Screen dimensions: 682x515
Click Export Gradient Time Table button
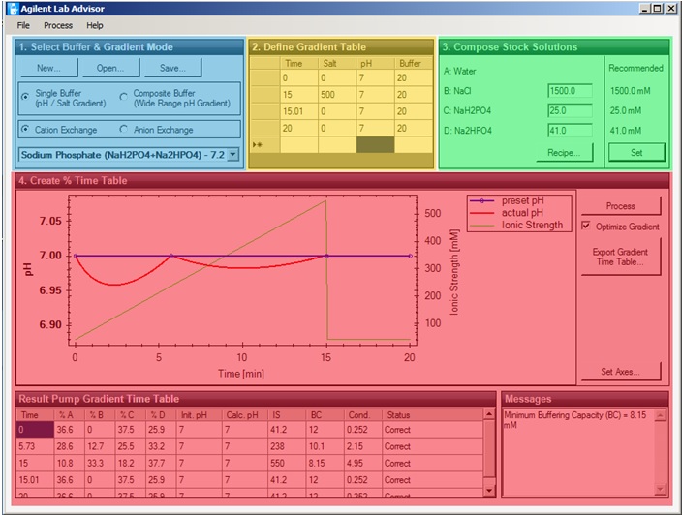621,257
